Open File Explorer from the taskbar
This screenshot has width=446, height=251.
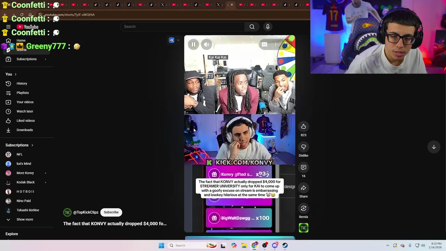click(244, 245)
